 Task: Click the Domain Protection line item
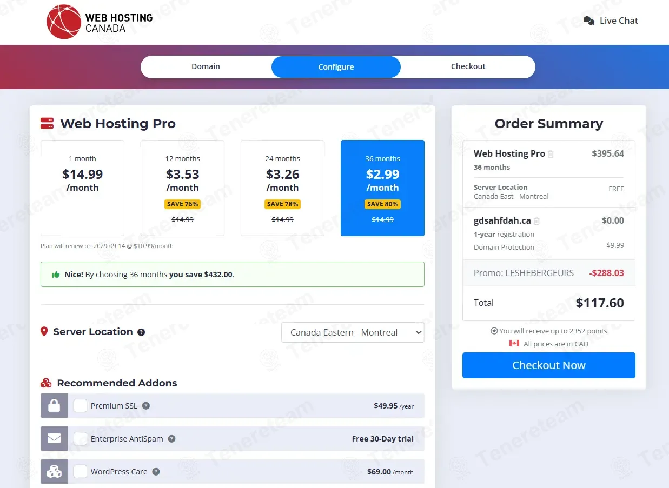point(504,247)
